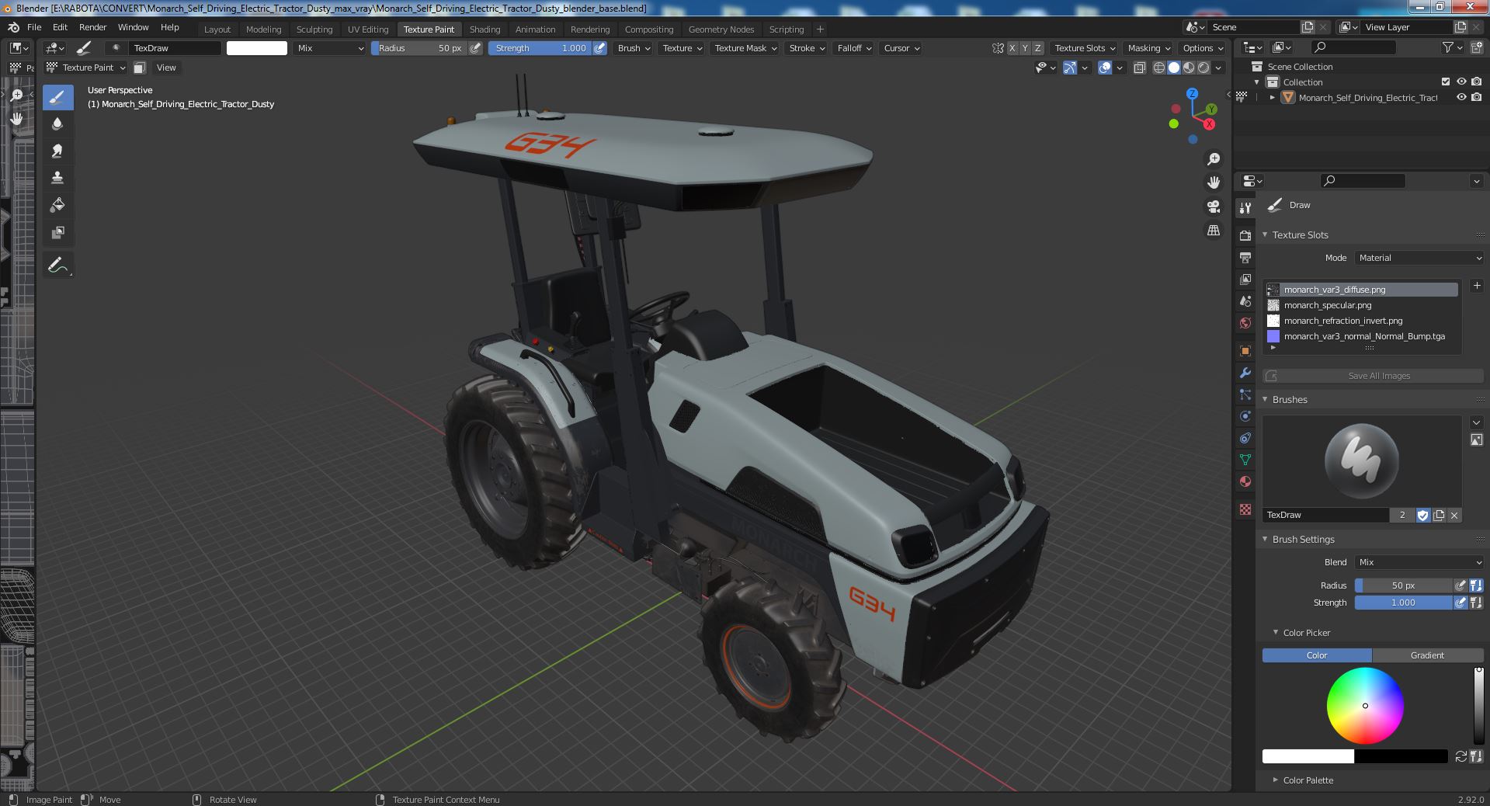Switch to rendered viewport shading
Image resolution: width=1490 pixels, height=806 pixels.
(x=1203, y=68)
